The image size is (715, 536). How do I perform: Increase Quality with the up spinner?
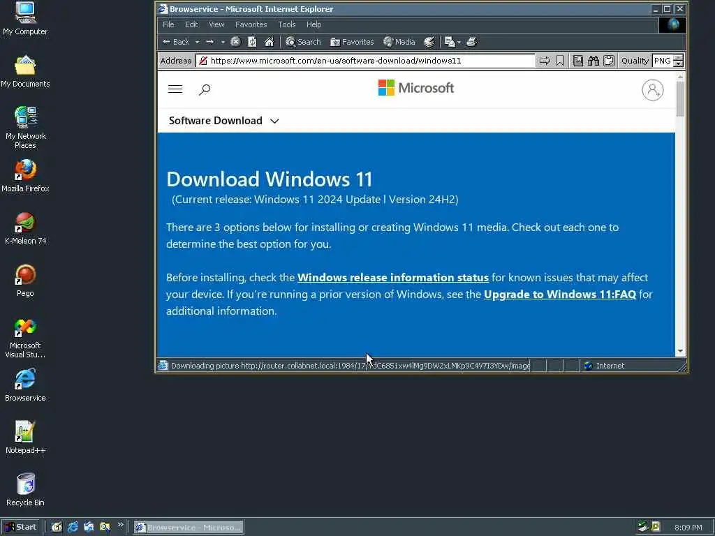coord(679,57)
